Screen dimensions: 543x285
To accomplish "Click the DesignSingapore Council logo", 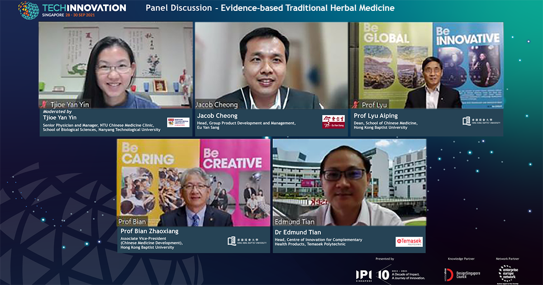I will [462, 275].
